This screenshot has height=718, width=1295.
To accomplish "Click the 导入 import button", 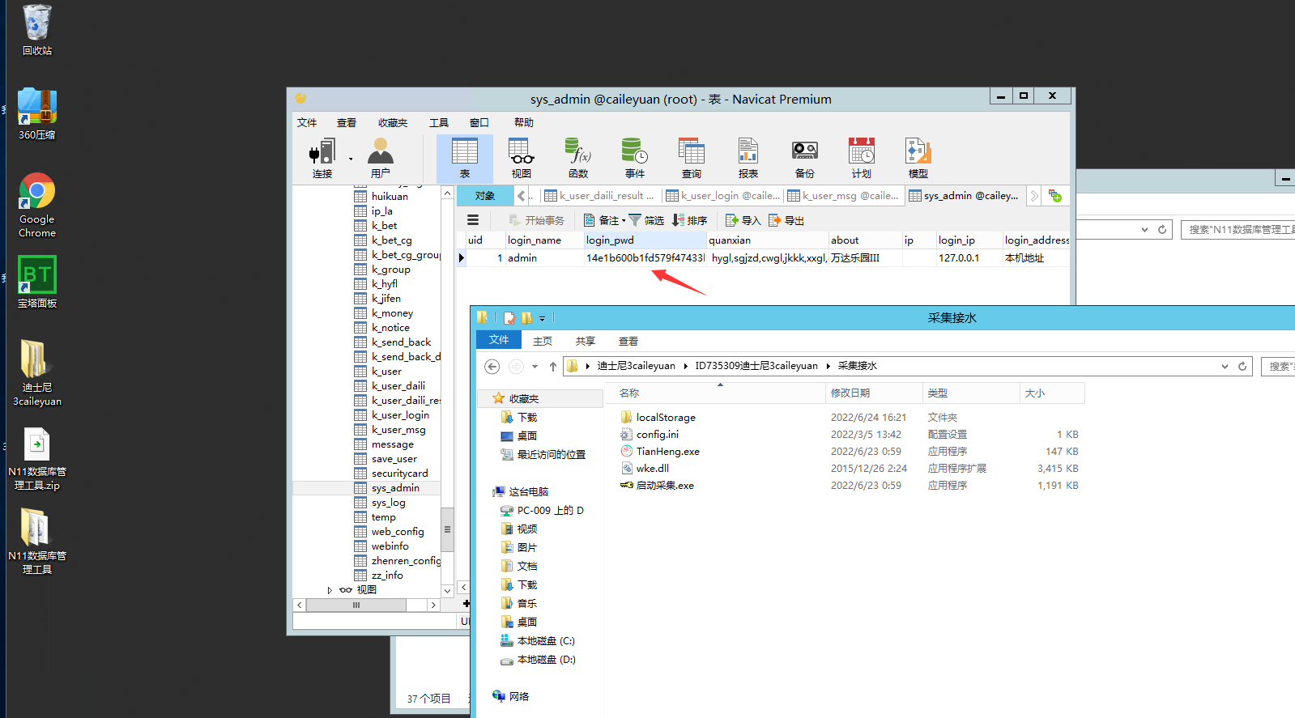I will point(743,220).
